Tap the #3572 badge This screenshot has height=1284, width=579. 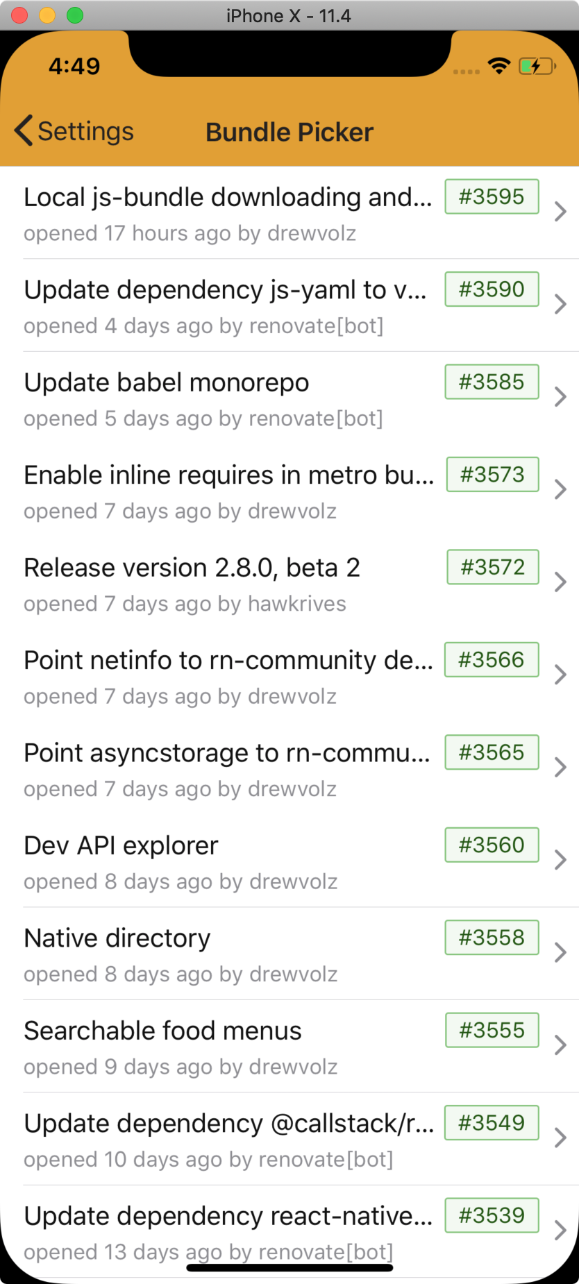coord(493,567)
